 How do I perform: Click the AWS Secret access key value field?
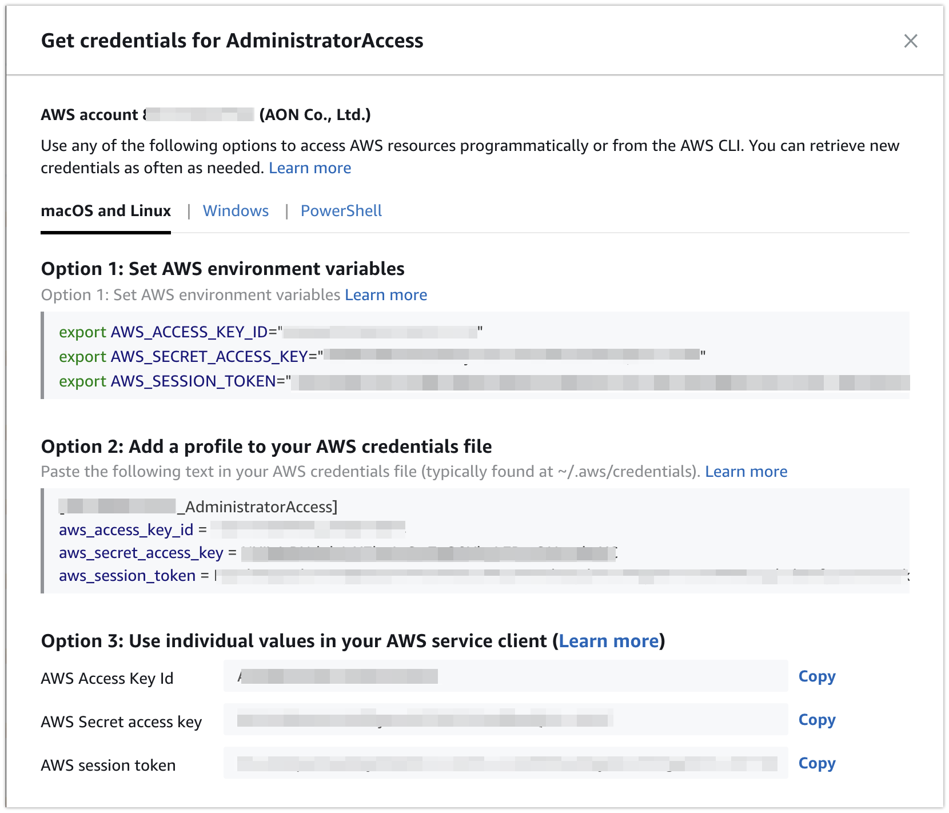coord(506,720)
